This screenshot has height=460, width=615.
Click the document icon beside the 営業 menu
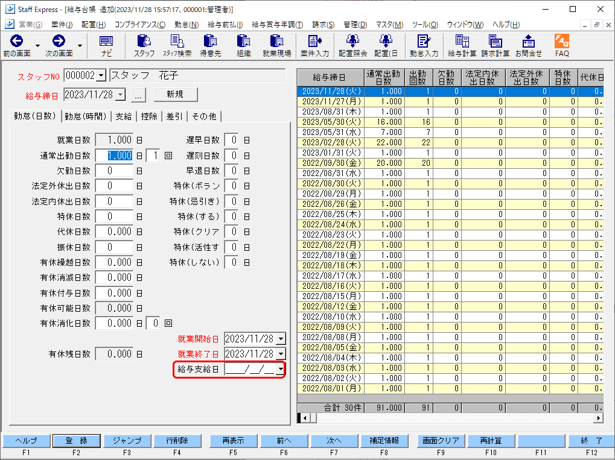(x=10, y=24)
